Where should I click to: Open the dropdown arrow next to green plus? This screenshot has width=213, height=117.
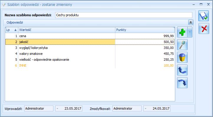[x=190, y=32]
